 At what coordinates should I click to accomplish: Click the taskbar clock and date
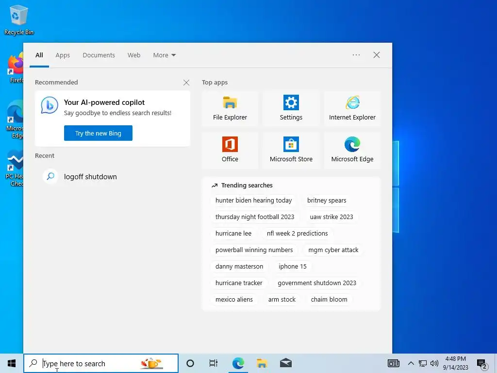(x=455, y=363)
